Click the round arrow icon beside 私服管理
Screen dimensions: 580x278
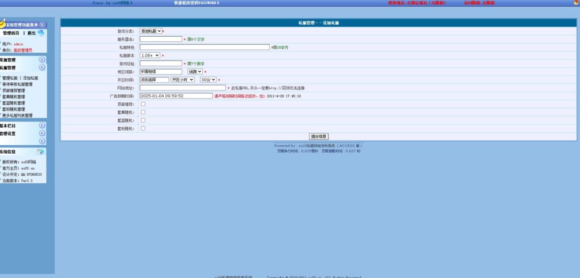click(41, 67)
